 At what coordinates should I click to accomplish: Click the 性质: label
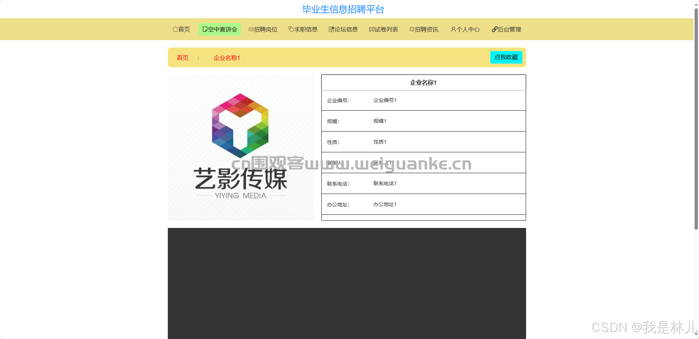coord(333,142)
